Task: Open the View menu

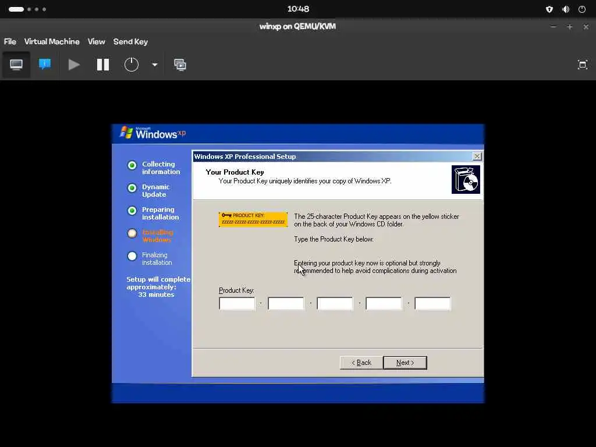Action: [x=96, y=42]
